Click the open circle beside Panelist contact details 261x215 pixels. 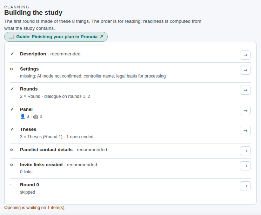pos(12,150)
